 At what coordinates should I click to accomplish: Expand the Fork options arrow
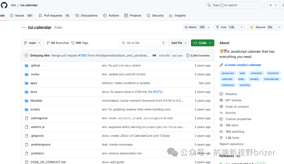[x=242, y=27]
